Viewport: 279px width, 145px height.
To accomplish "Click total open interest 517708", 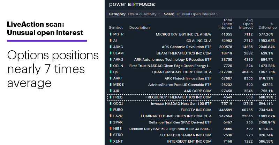I will point(226,72).
